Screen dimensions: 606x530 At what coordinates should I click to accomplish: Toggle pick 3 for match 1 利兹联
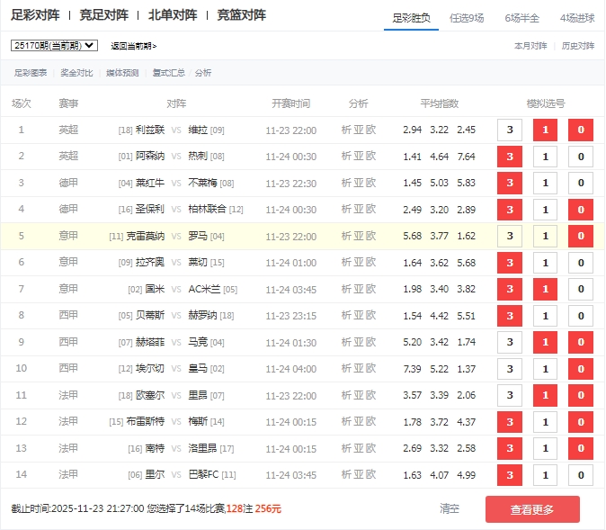point(510,130)
